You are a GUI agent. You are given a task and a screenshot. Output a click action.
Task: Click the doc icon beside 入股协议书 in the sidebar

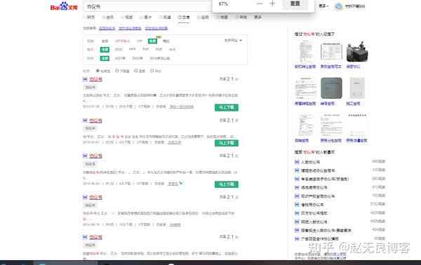click(297, 162)
